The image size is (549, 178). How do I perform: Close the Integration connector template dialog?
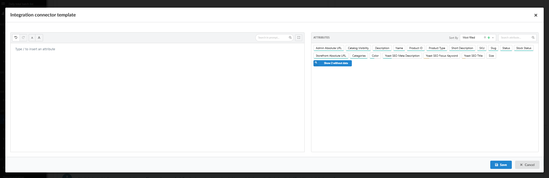(x=536, y=15)
